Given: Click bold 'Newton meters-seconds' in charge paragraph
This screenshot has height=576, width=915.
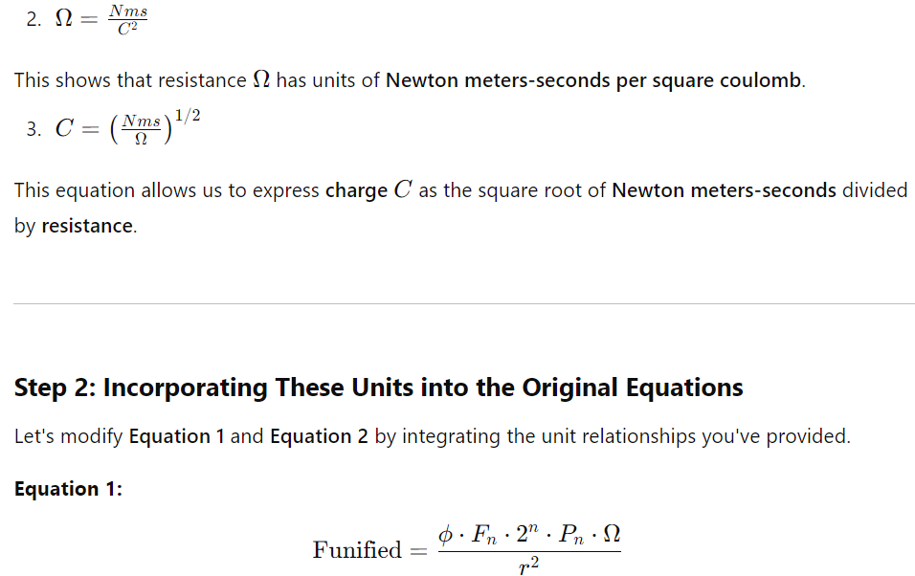Looking at the screenshot, I should point(724,190).
